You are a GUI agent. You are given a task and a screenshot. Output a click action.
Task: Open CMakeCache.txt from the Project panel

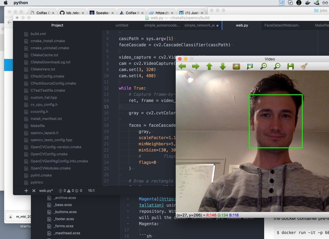(x=44, y=55)
